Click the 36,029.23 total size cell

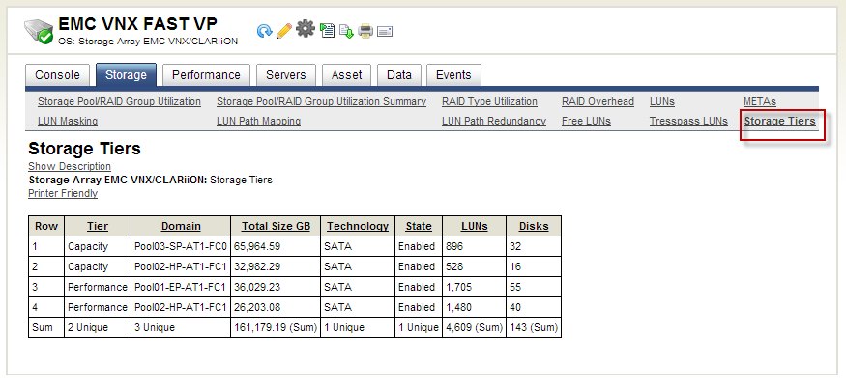point(276,288)
